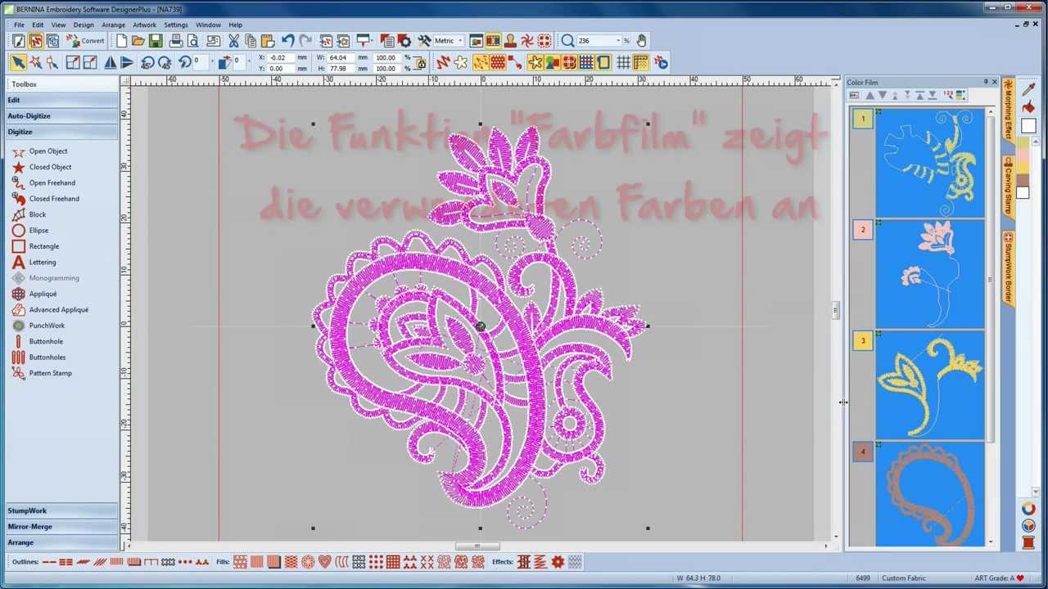Screen dimensions: 1048x589
Task: Activate the Morphing Effect tab on the right
Action: pos(1006,115)
